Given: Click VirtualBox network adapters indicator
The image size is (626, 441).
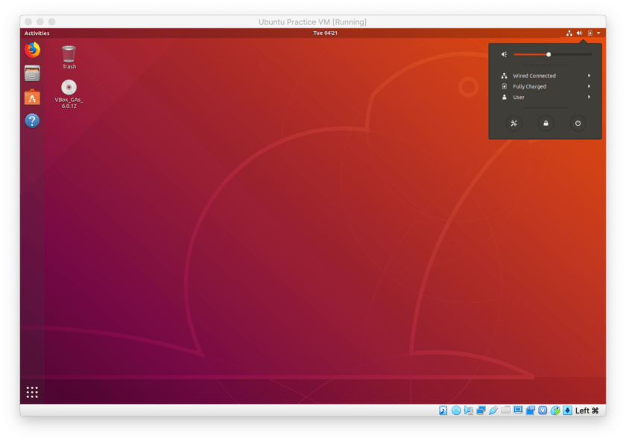Looking at the screenshot, I should pyautogui.click(x=481, y=411).
